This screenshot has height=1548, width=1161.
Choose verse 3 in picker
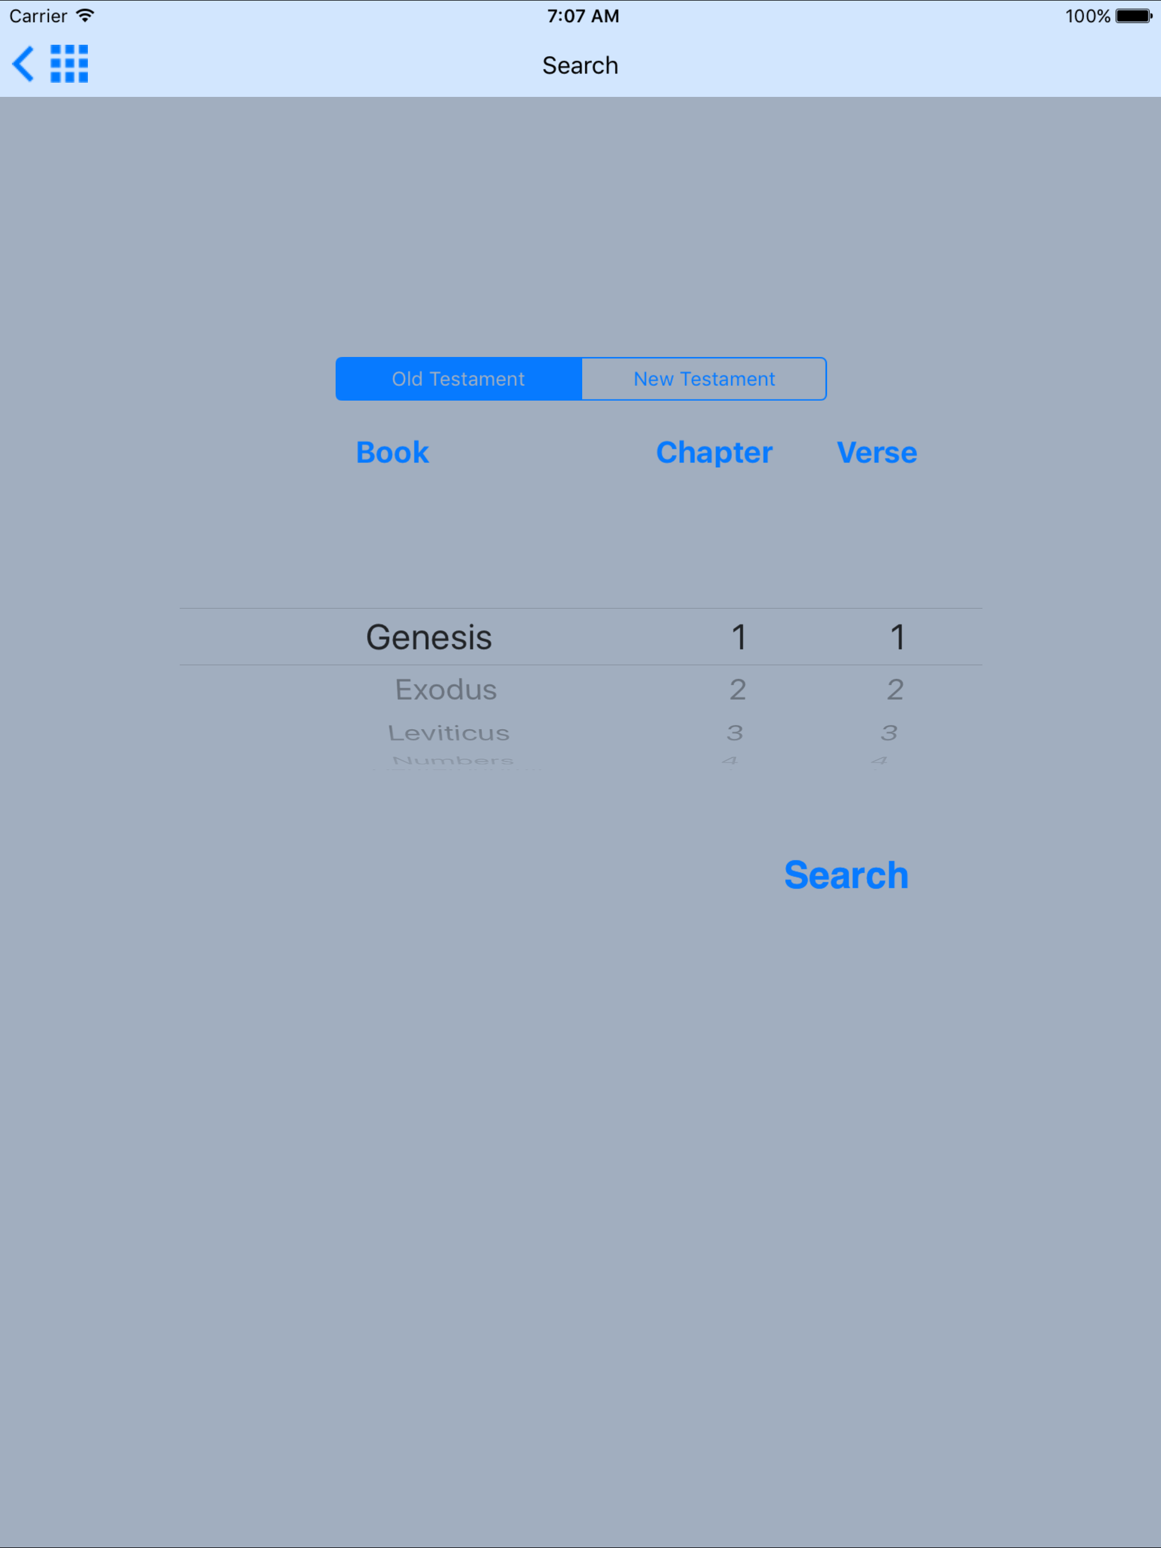(889, 733)
